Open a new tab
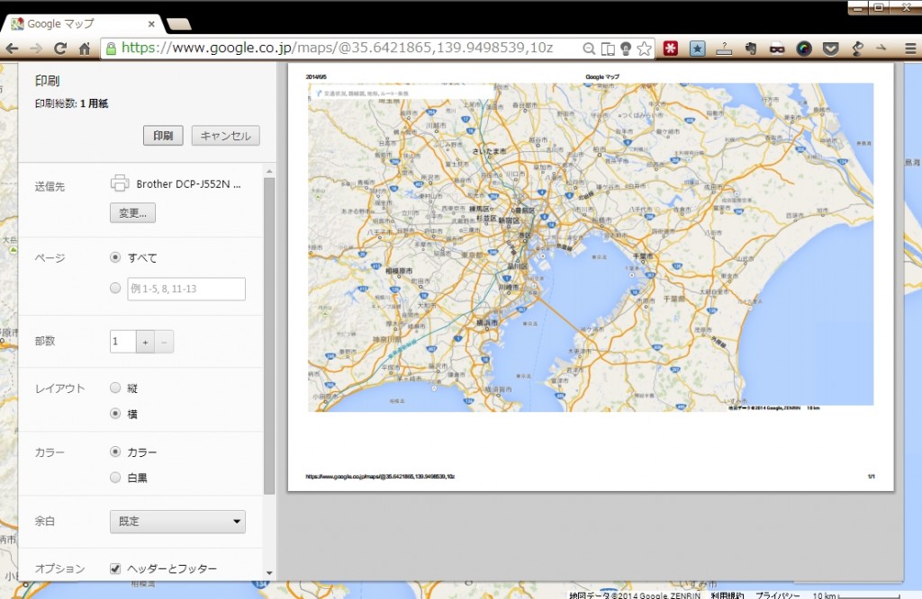Viewport: 922px width, 599px height. tap(179, 24)
